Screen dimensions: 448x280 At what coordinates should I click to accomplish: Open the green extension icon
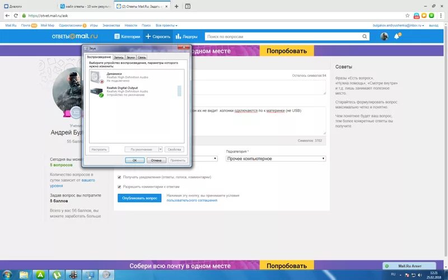click(432, 16)
